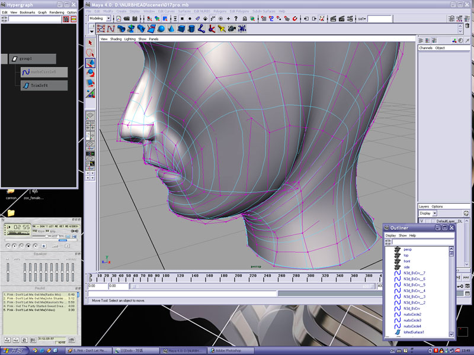The height and width of the screenshot is (355, 474).
Task: Open the Channels menu in Channel Box
Action: [x=425, y=48]
